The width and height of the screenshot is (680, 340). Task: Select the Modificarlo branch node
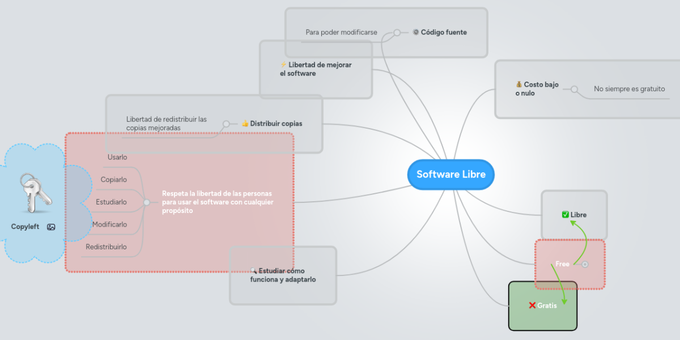click(111, 224)
